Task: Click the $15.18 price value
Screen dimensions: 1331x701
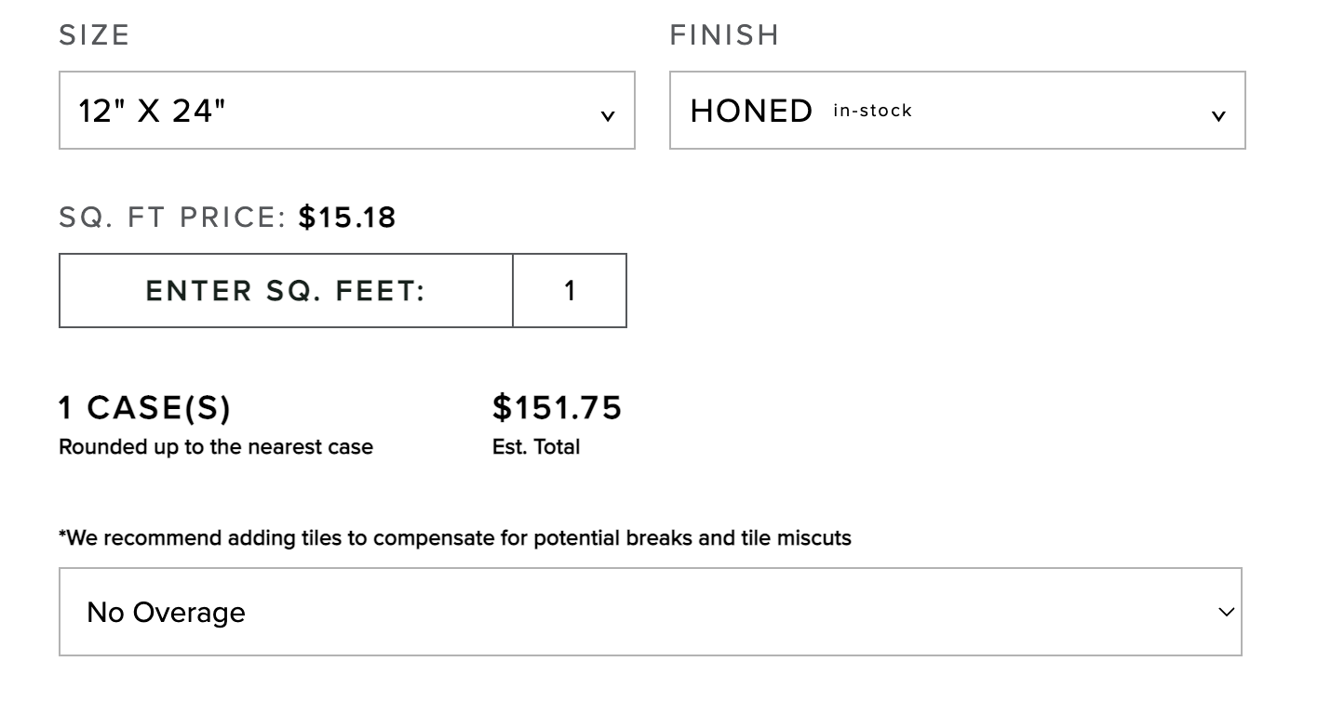Action: 347,218
